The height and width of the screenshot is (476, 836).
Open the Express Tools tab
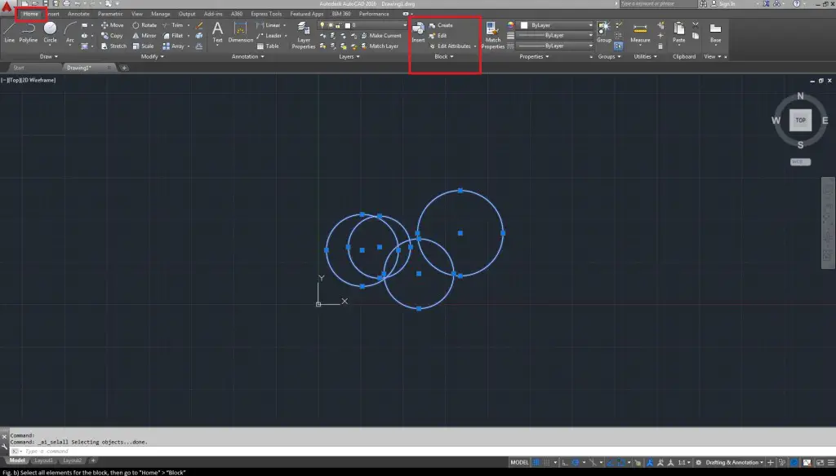tap(266, 14)
